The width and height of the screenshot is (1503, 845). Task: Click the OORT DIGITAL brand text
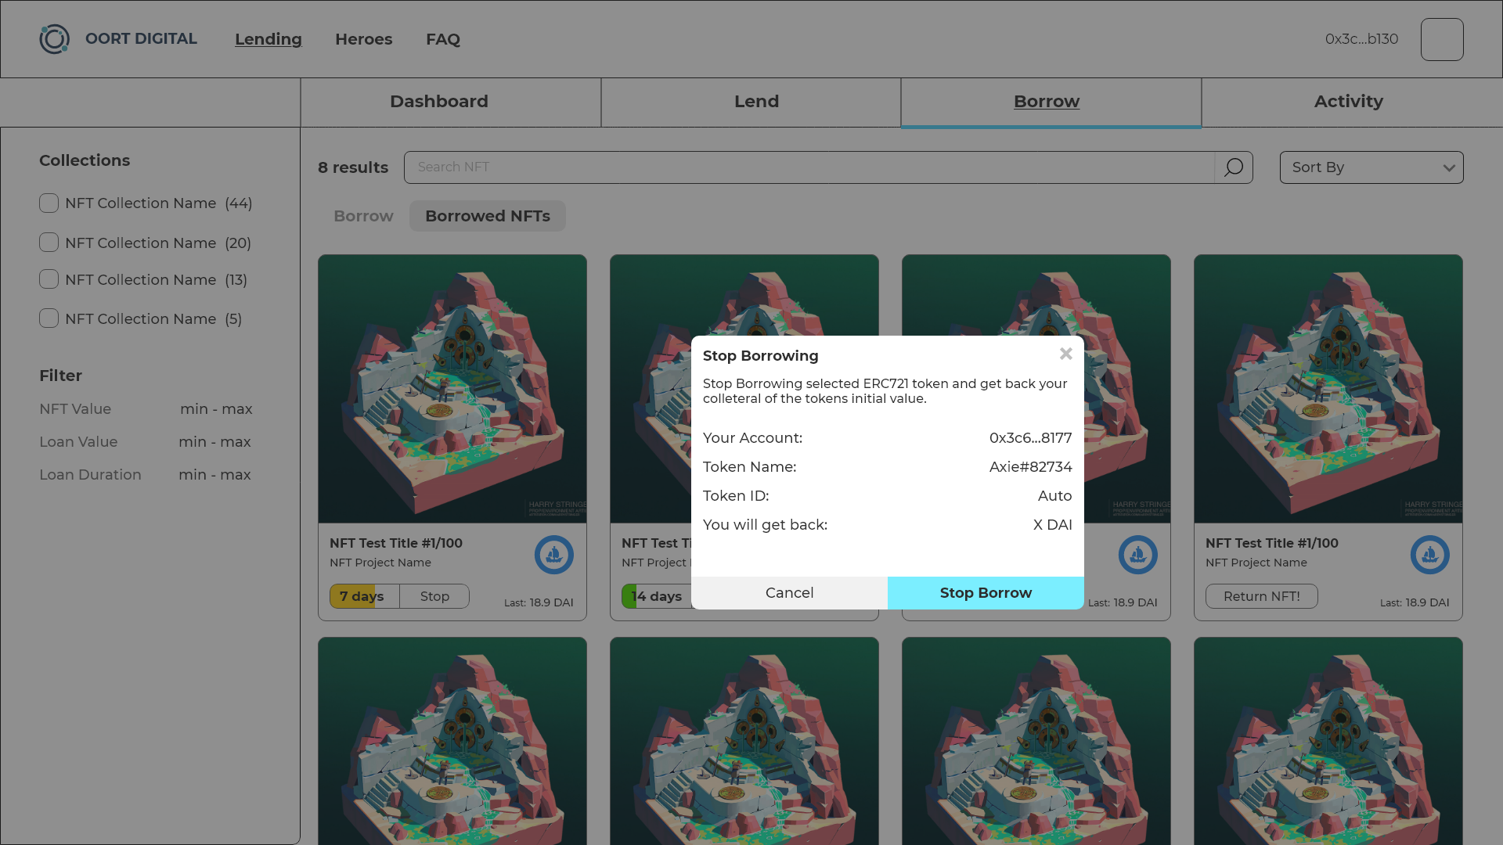click(141, 39)
